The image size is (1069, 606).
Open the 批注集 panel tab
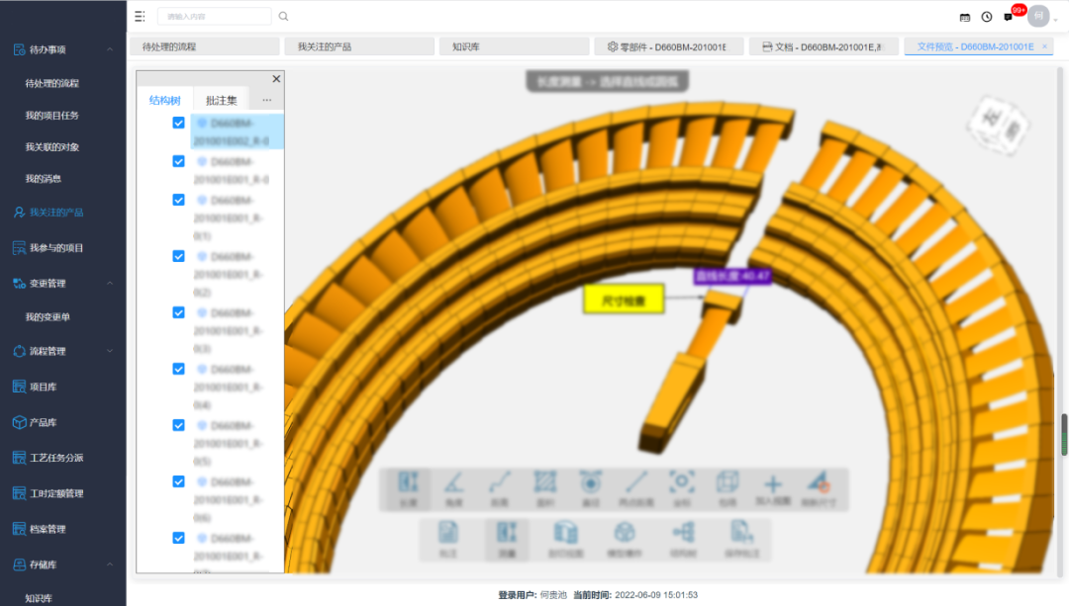tap(222, 100)
